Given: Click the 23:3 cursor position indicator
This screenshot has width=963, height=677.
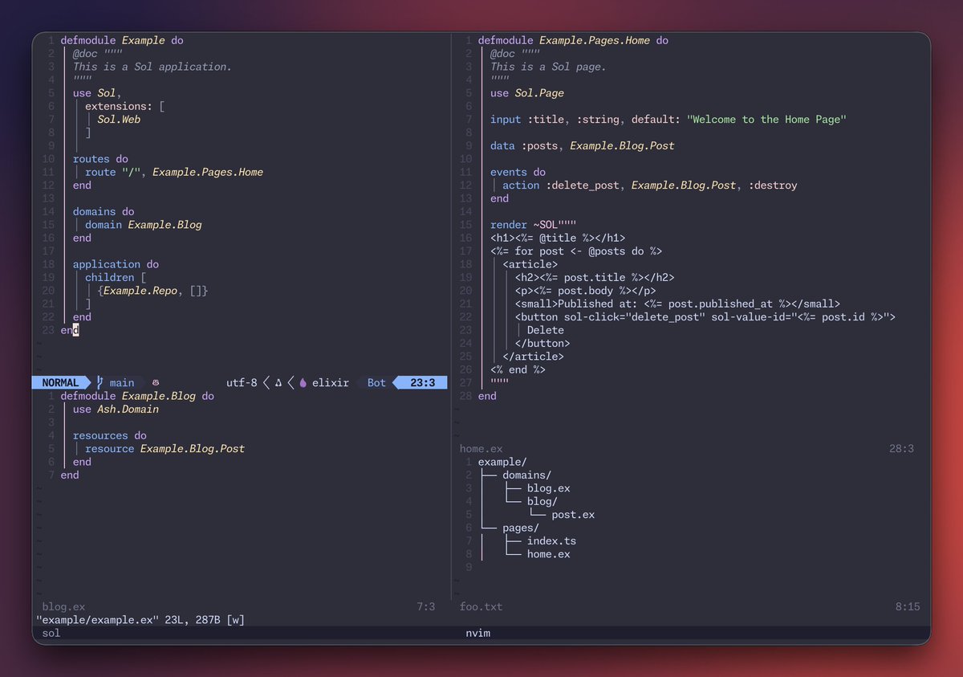Looking at the screenshot, I should click(x=421, y=382).
